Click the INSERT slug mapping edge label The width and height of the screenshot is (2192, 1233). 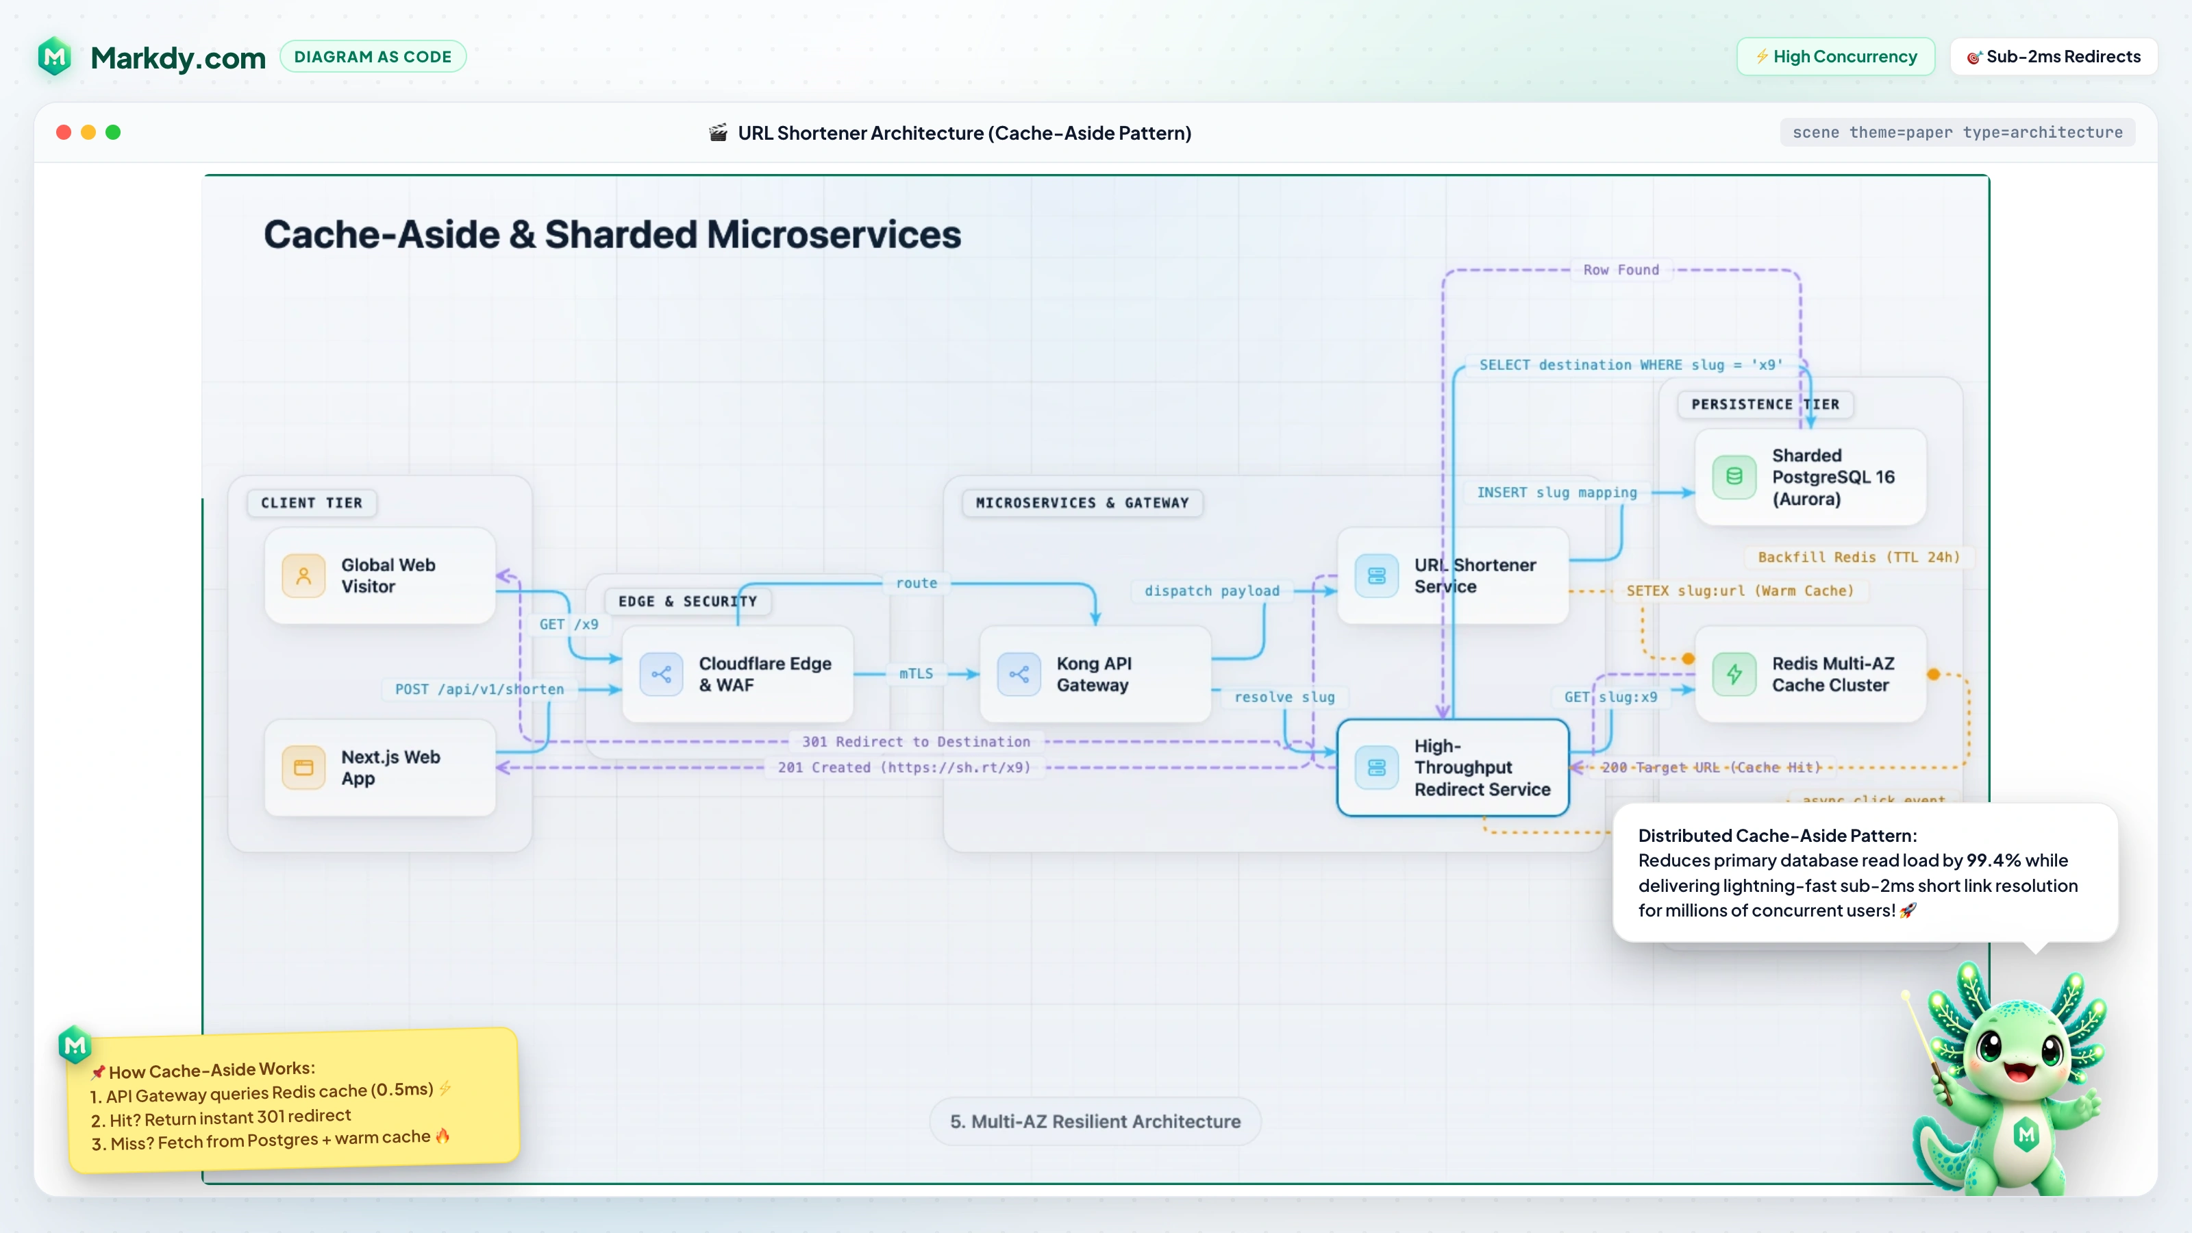coord(1556,493)
